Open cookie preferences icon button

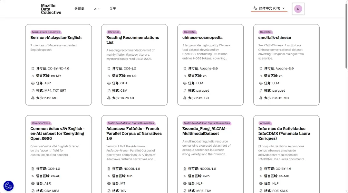point(8,186)
